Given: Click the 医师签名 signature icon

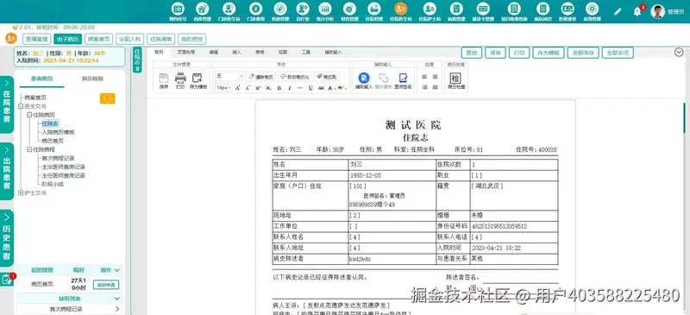Looking at the screenshot, I should point(403,78).
